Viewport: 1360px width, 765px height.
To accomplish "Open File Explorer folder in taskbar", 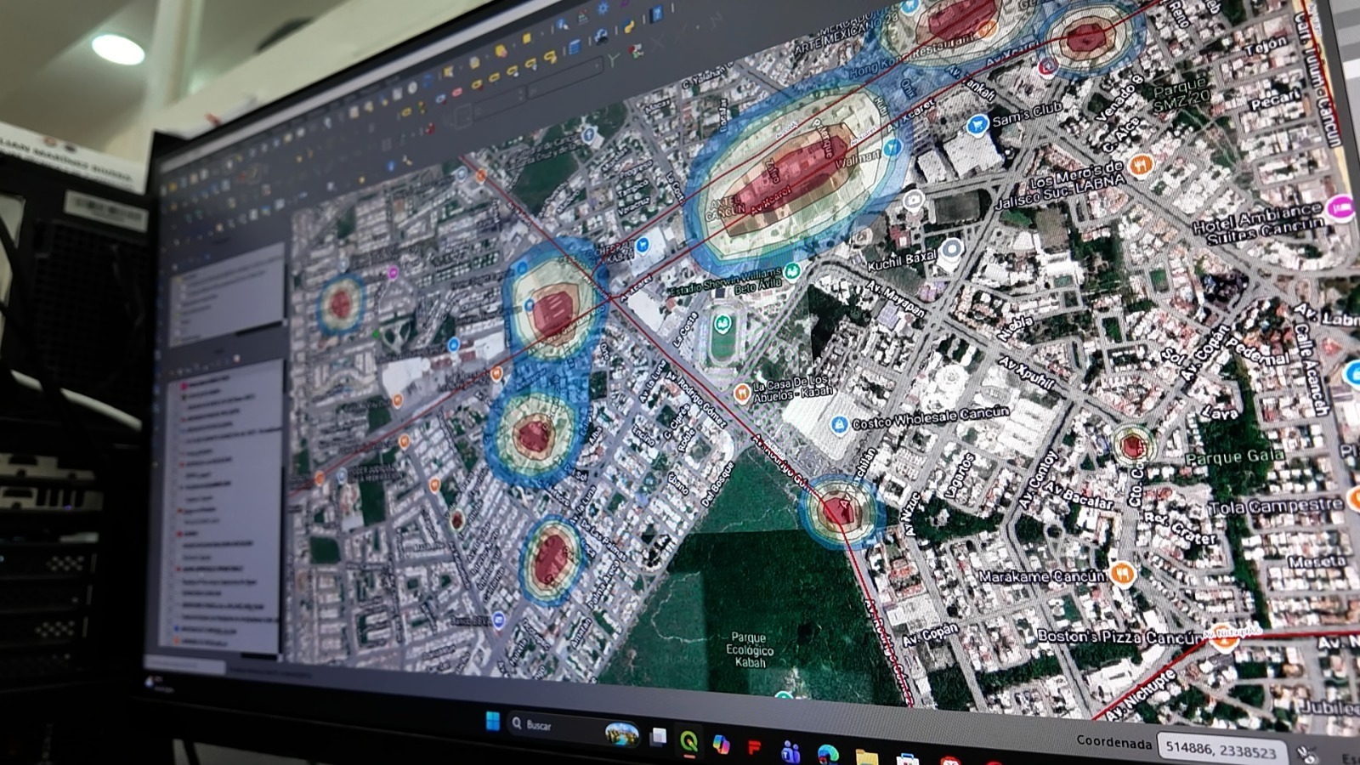I will pos(866,756).
